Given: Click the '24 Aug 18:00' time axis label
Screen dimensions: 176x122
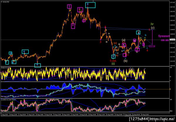Looking at the screenshot, I should (x=92, y=115).
